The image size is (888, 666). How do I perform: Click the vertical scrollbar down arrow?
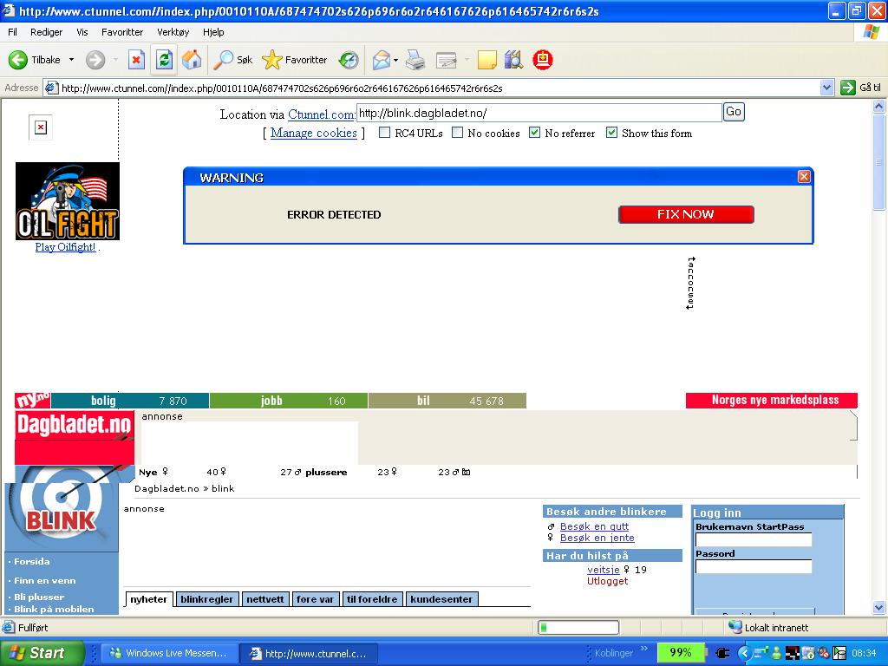[879, 608]
